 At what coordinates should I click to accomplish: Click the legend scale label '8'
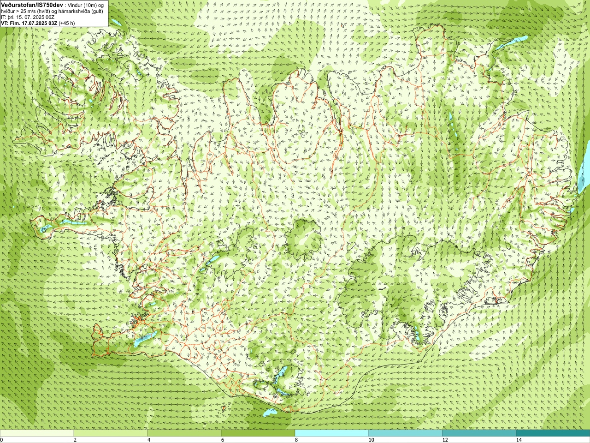(296, 440)
